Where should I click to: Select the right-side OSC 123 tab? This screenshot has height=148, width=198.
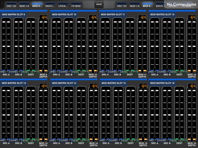tap(121, 5)
